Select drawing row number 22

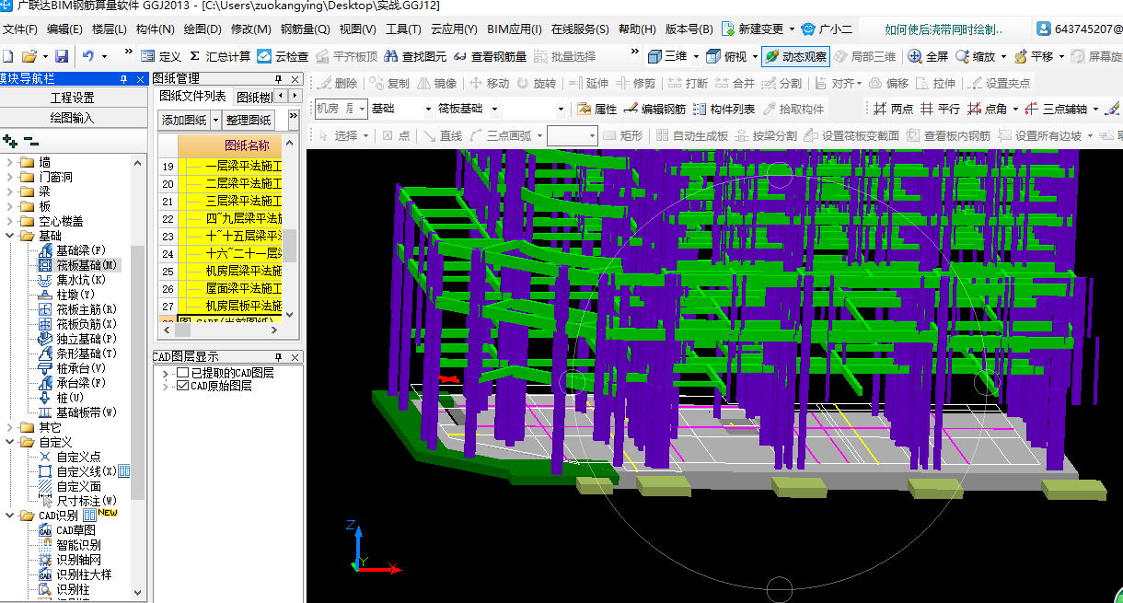tap(168, 218)
